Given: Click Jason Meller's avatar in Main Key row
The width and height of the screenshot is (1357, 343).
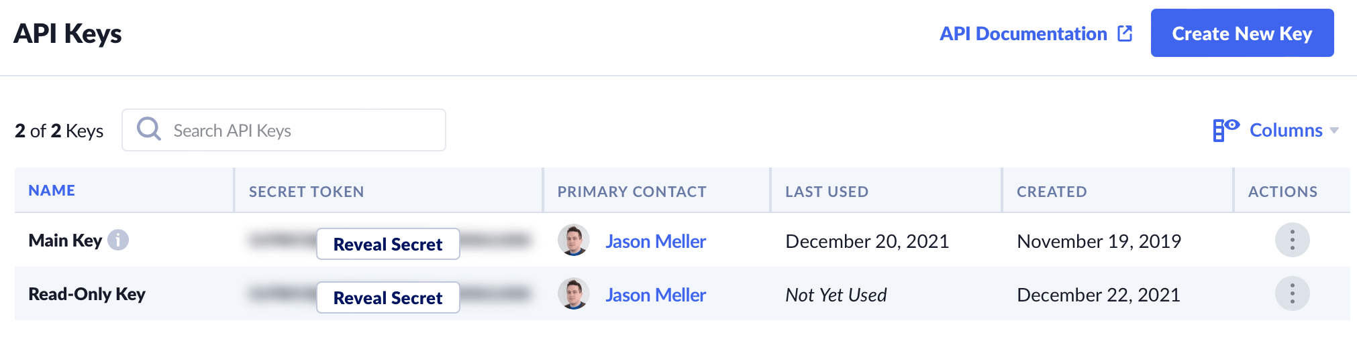Looking at the screenshot, I should [574, 241].
